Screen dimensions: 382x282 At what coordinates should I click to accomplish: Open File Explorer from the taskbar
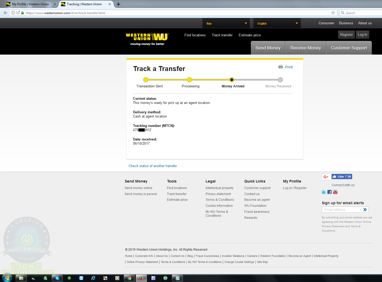pos(21,278)
